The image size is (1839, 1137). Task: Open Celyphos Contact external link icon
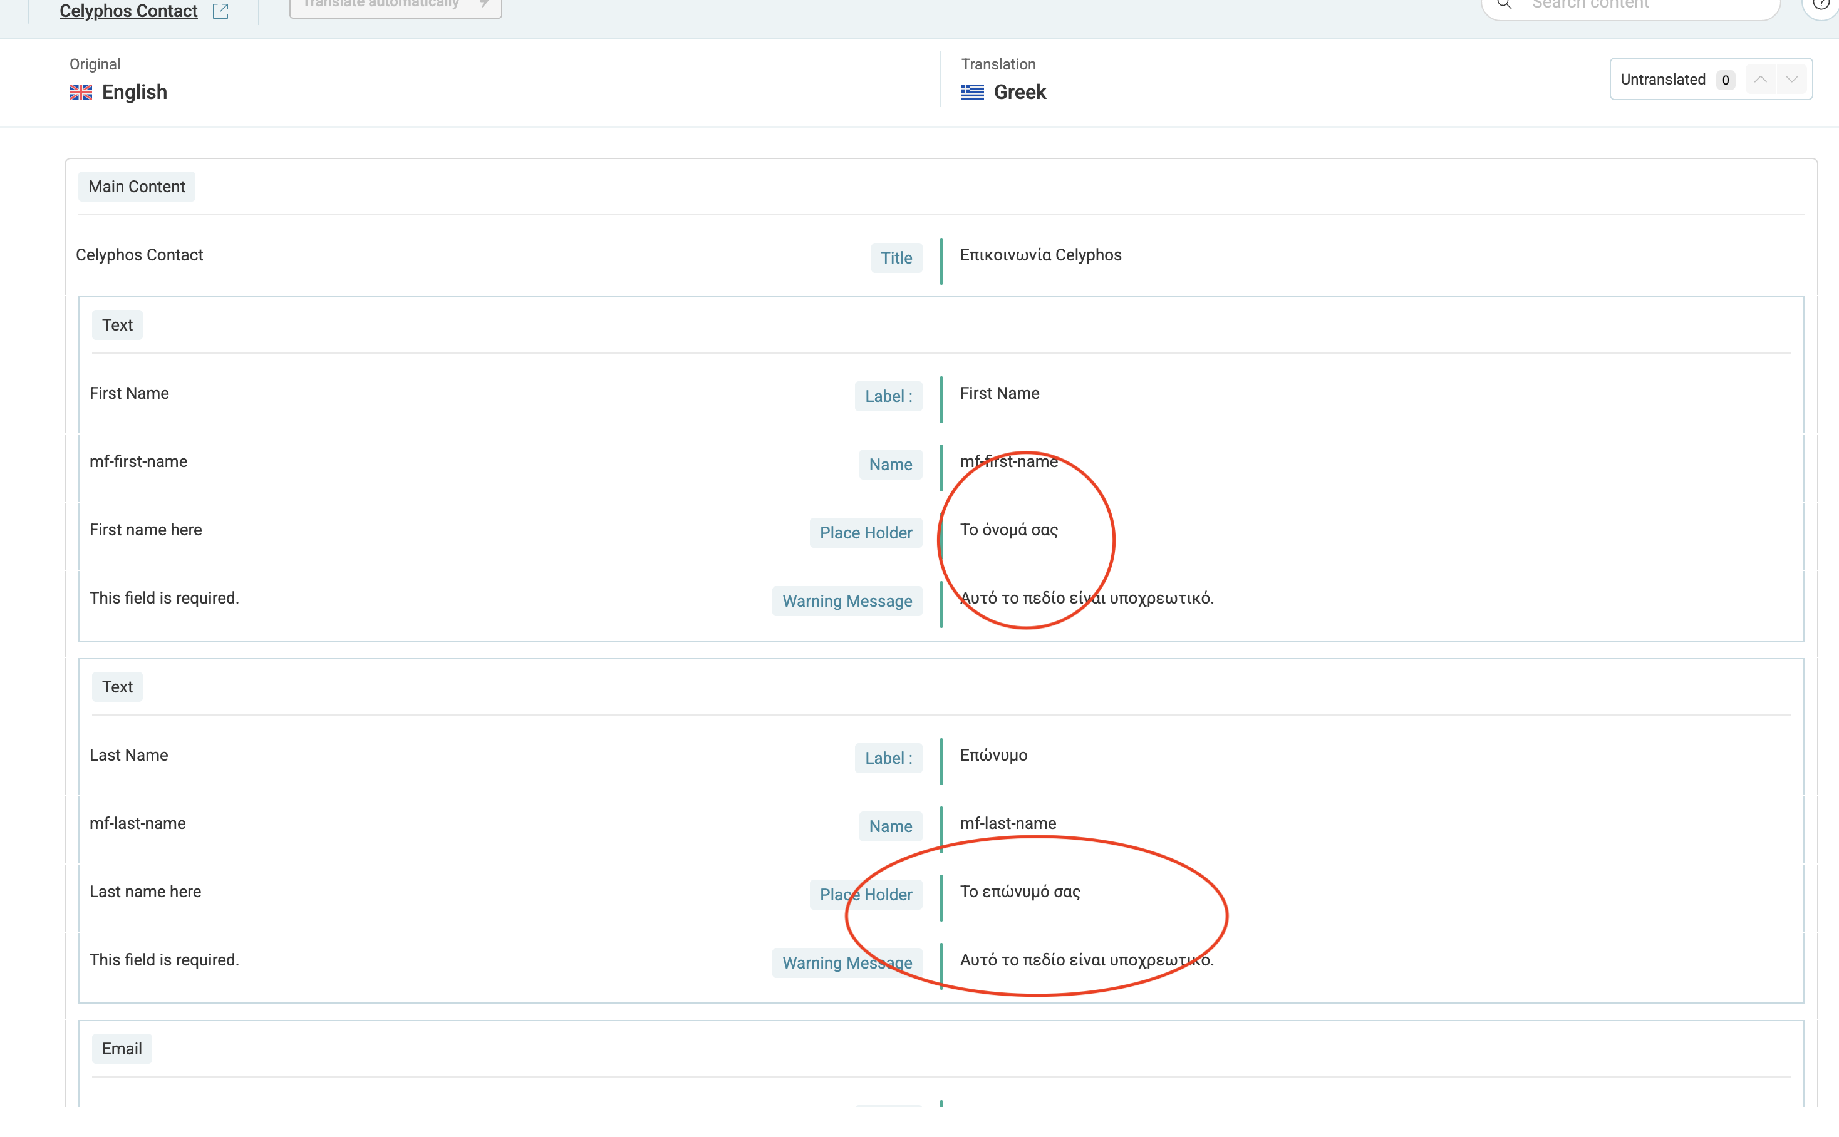pos(220,11)
